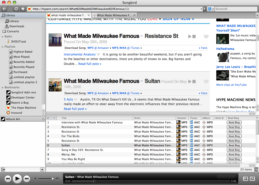Image resolution: width=259 pixels, height=185 pixels.
Task: Open 'Read full post »' for Instrumental Analysis
Action: click(90, 64)
